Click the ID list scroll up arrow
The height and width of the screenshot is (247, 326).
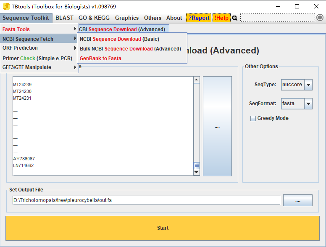tap(197, 80)
